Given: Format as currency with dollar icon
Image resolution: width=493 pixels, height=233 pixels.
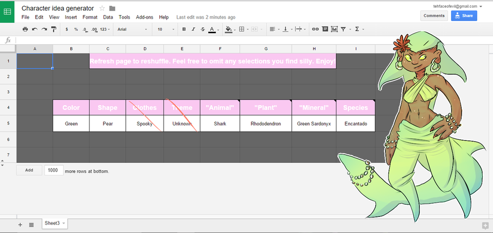Looking at the screenshot, I should [66, 29].
